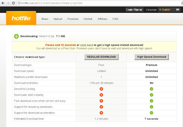Follow the 'click here' instant download link
Screen dimensions: 183x127
coord(87,45)
